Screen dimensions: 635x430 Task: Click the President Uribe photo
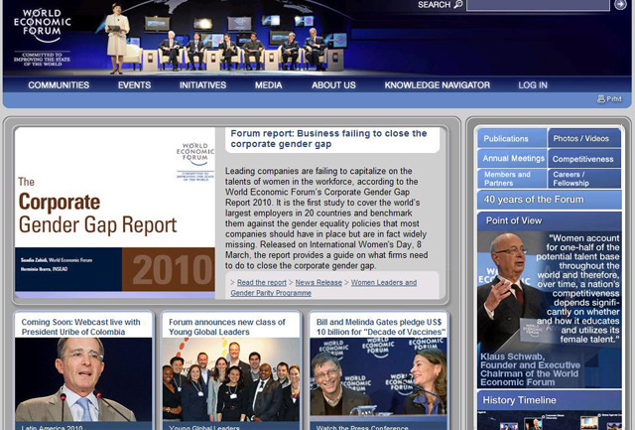tap(83, 379)
